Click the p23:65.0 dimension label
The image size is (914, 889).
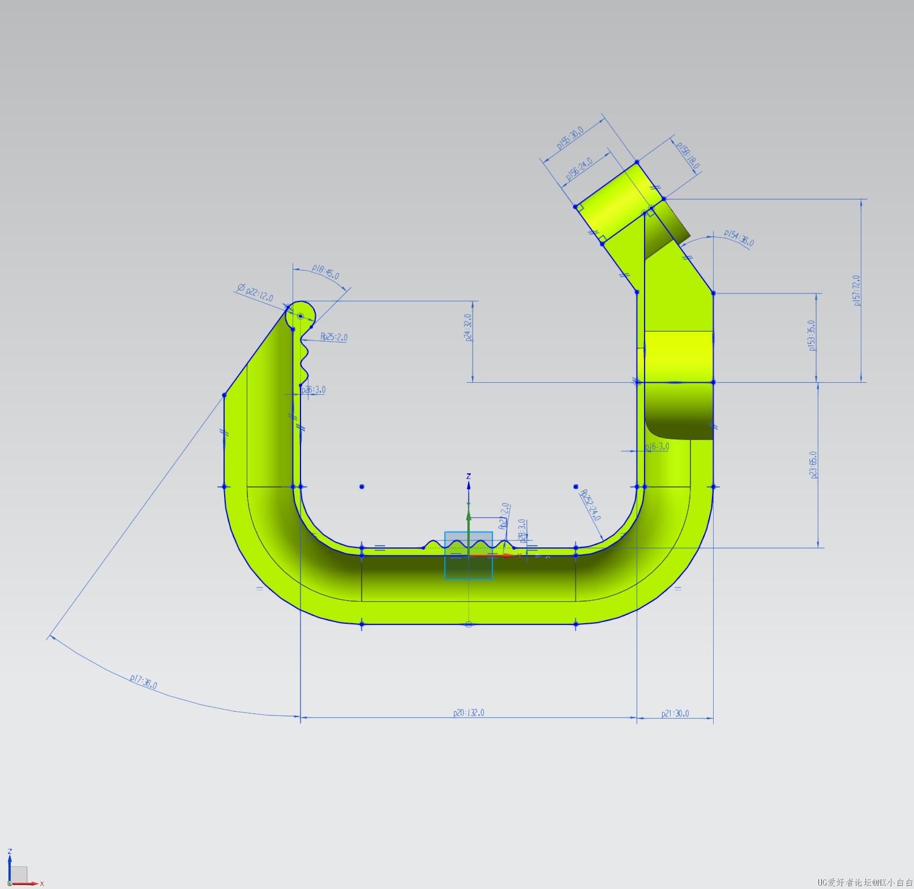pos(813,465)
